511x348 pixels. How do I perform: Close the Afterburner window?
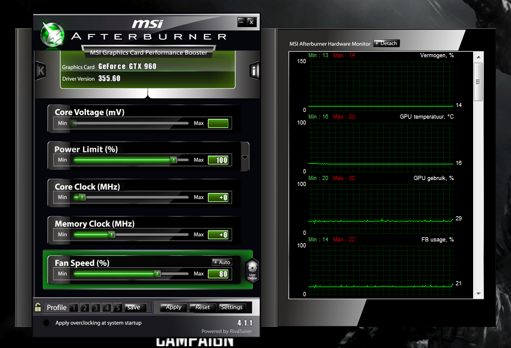tap(251, 22)
